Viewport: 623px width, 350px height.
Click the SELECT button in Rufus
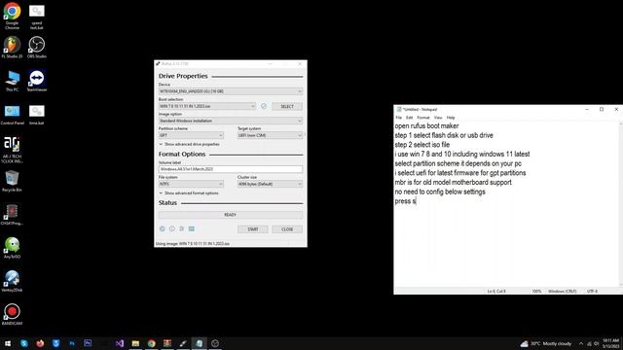[287, 106]
